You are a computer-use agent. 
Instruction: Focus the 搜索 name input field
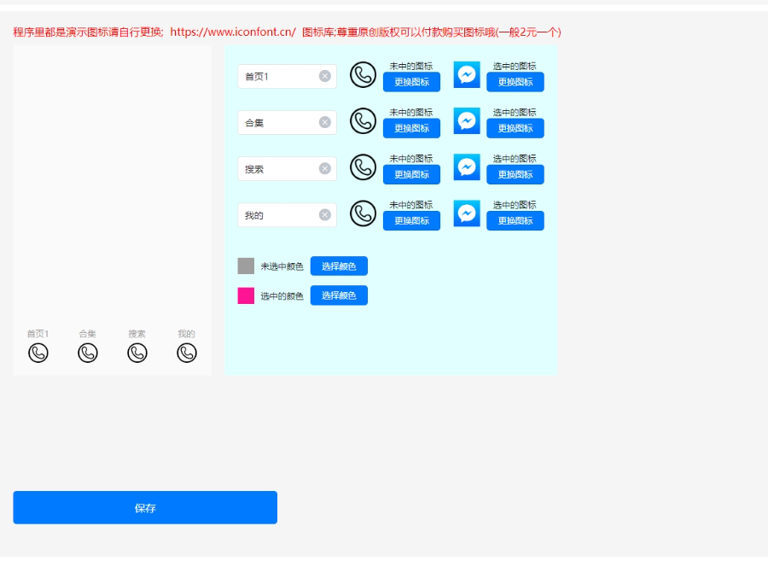[287, 168]
